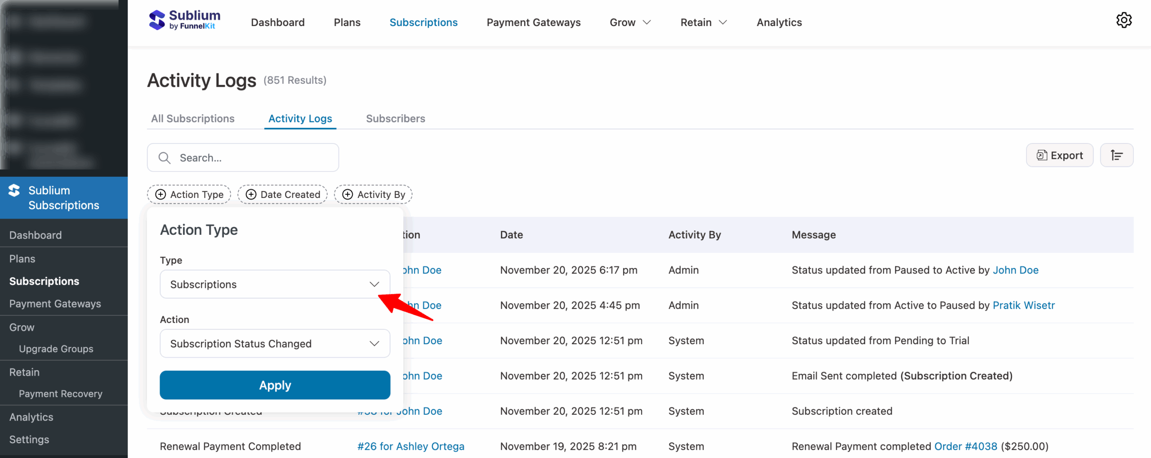This screenshot has width=1151, height=458.
Task: Click the search magnifier icon
Action: coord(164,157)
